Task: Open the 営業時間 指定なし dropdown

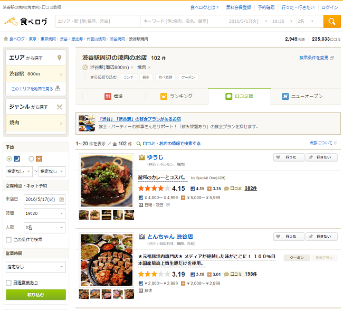Action: [x=36, y=267]
